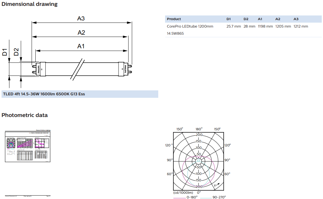Image resolution: width=323 pixels, height=199 pixels.
Task: Click the A1 dimension label
Action: click(81, 46)
